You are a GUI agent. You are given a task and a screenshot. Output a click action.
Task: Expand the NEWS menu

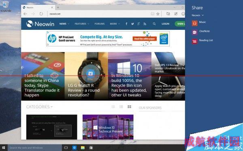[x=64, y=24]
